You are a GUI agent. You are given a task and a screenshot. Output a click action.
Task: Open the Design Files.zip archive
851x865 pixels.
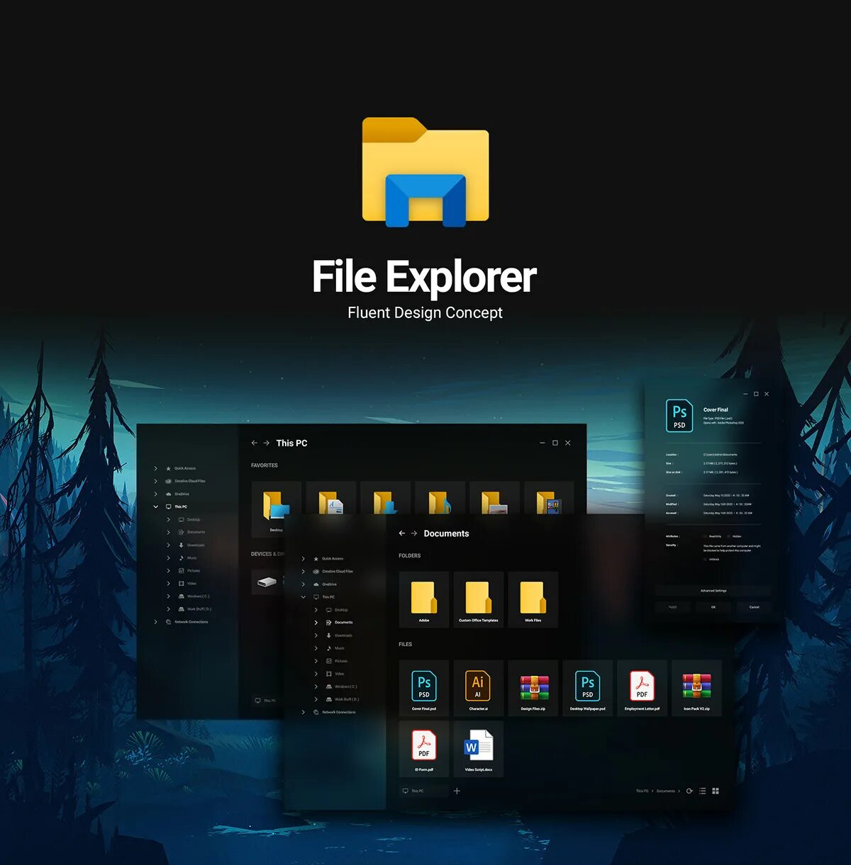533,688
